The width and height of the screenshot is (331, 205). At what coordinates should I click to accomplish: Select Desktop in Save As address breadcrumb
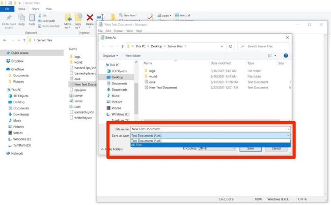pos(156,46)
